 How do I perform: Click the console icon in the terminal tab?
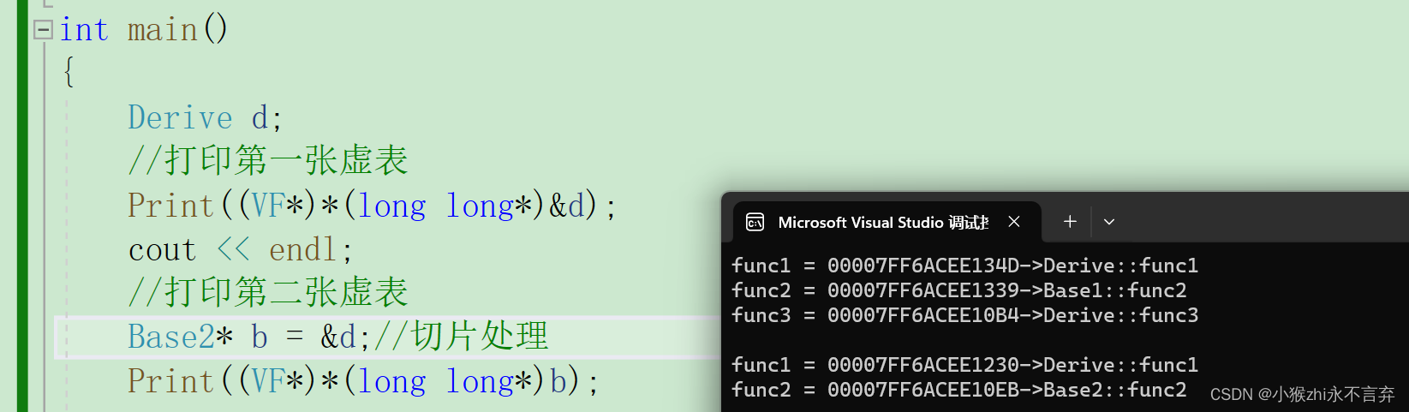pyautogui.click(x=755, y=223)
